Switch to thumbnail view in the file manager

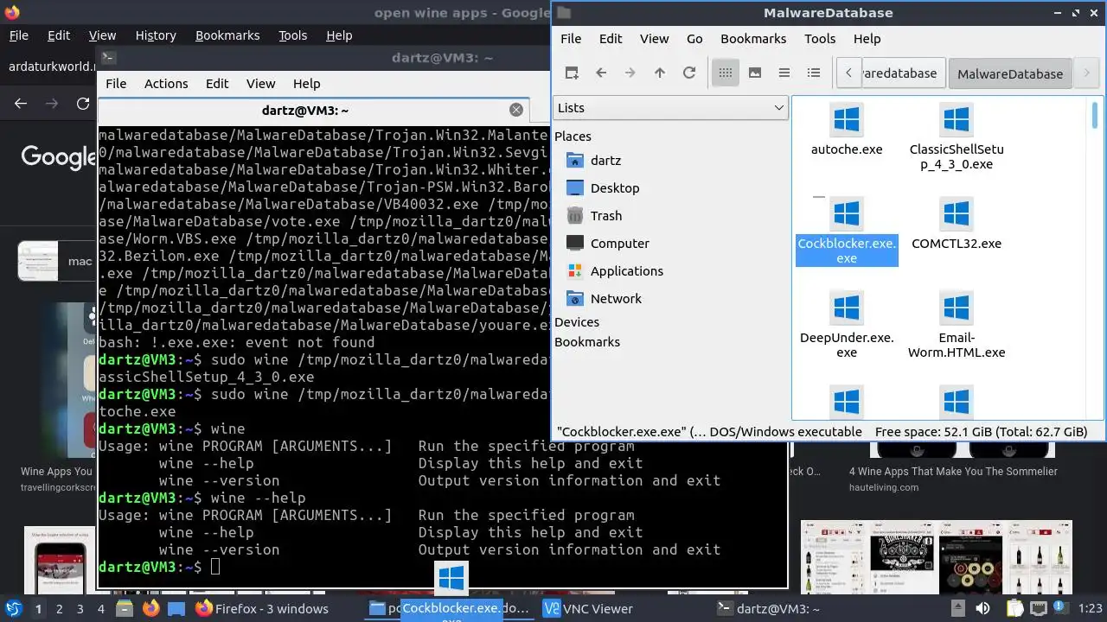[x=755, y=73]
